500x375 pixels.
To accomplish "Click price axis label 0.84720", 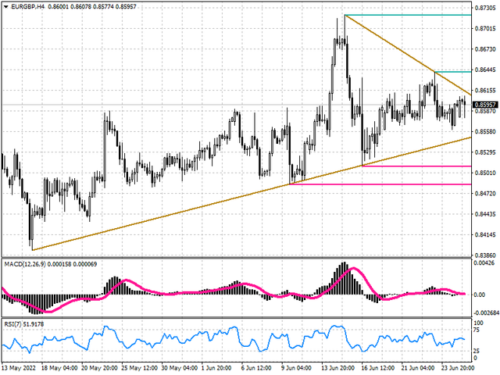I will click(x=485, y=194).
